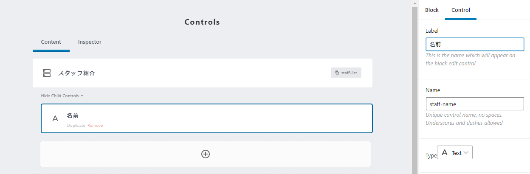
Task: Click the copy icon on staff-list badge
Action: pos(337,73)
